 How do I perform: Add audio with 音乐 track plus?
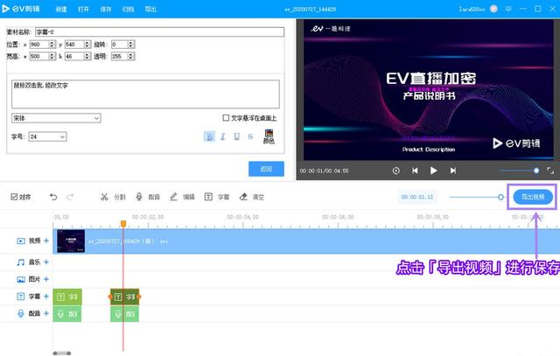(46, 262)
